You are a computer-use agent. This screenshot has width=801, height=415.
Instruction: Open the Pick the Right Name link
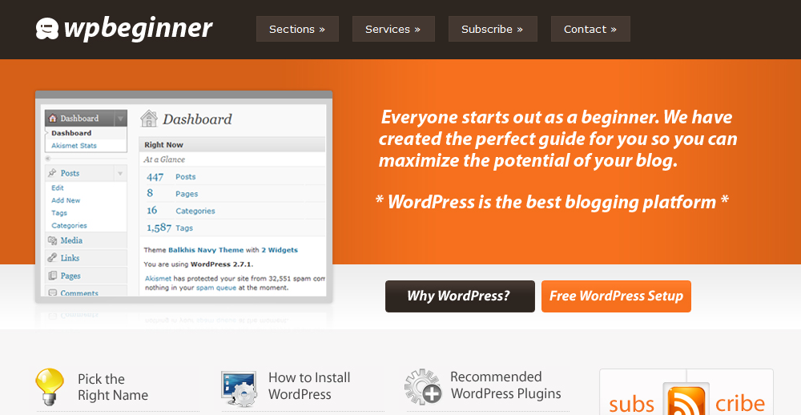(112, 387)
